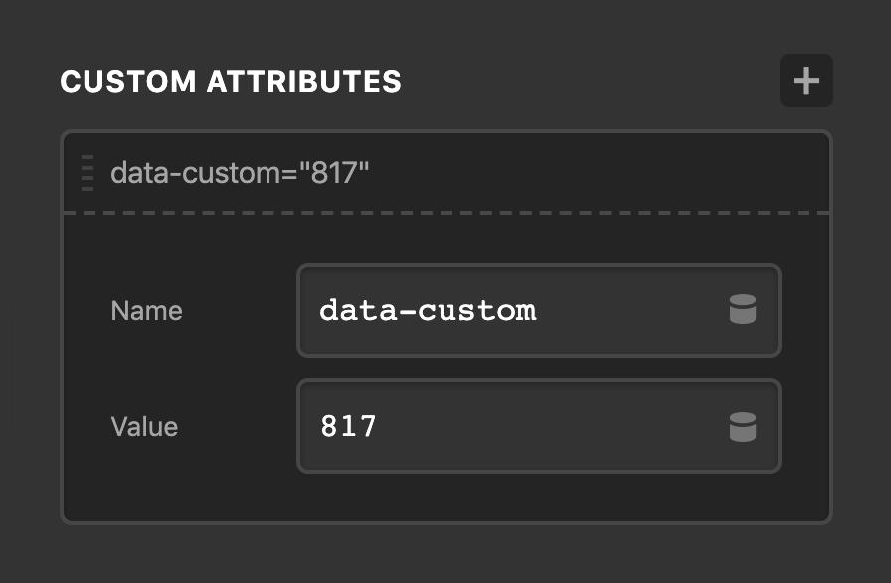The image size is (891, 583).
Task: Click the add button in the CUSTOM ATTRIBUTES header
Action: click(806, 81)
